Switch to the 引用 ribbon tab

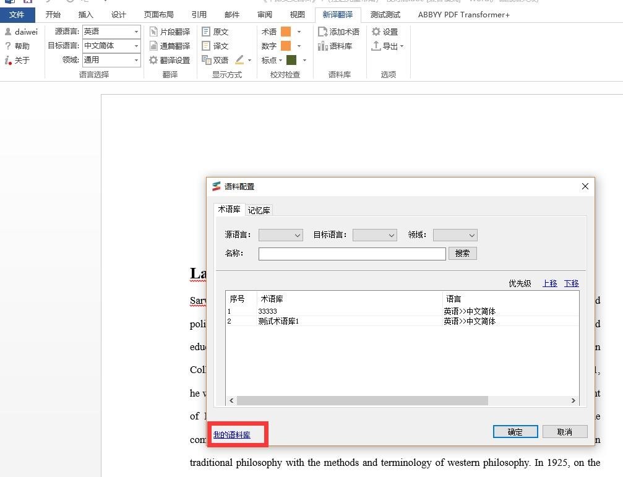pyautogui.click(x=199, y=15)
